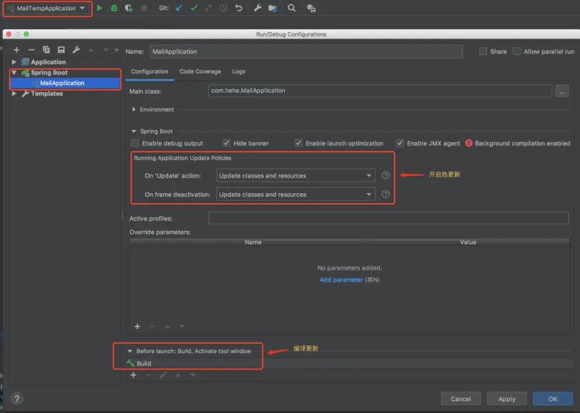Copy configuration icon in dialog toolbar
This screenshot has height=413, width=580.
pos(46,49)
